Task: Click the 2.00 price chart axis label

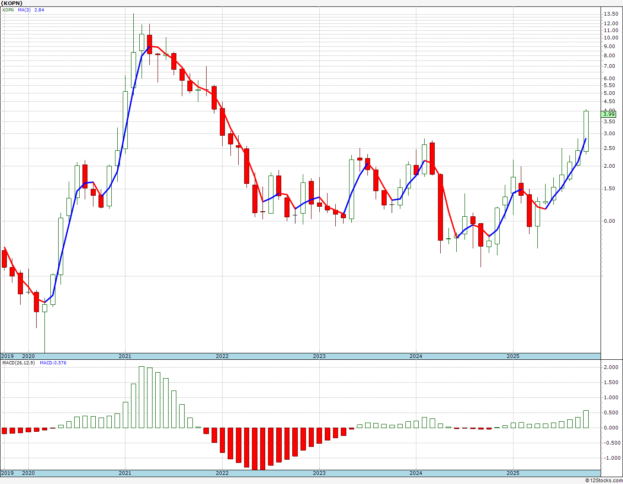Action: coord(609,166)
